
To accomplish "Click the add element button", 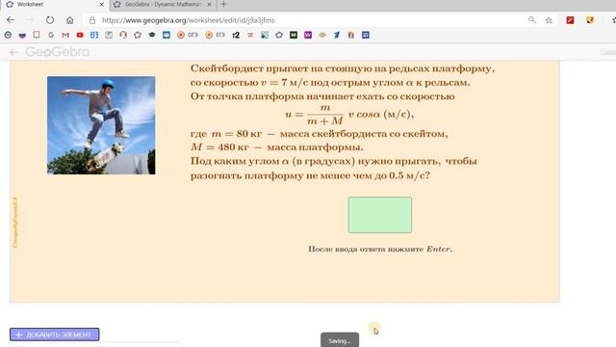I will tap(55, 334).
